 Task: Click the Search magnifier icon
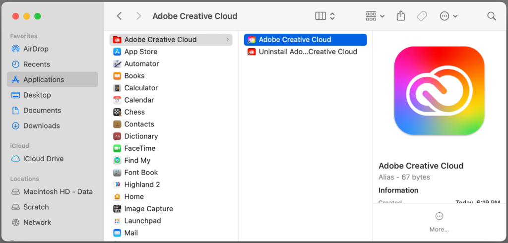(492, 16)
